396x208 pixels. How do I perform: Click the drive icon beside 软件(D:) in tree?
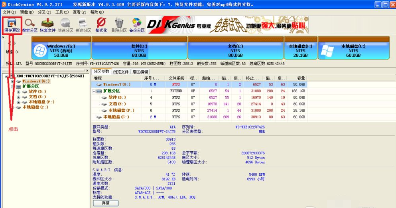[24, 91]
